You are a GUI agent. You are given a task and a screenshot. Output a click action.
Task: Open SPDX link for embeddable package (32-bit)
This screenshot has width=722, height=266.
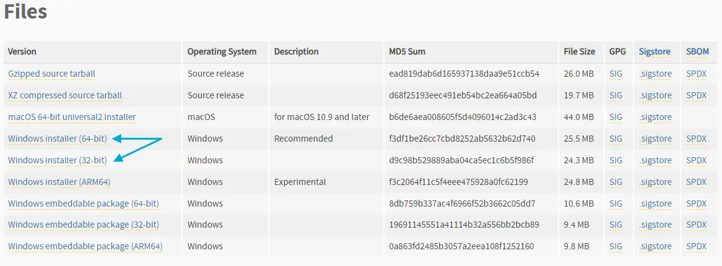[x=696, y=225]
